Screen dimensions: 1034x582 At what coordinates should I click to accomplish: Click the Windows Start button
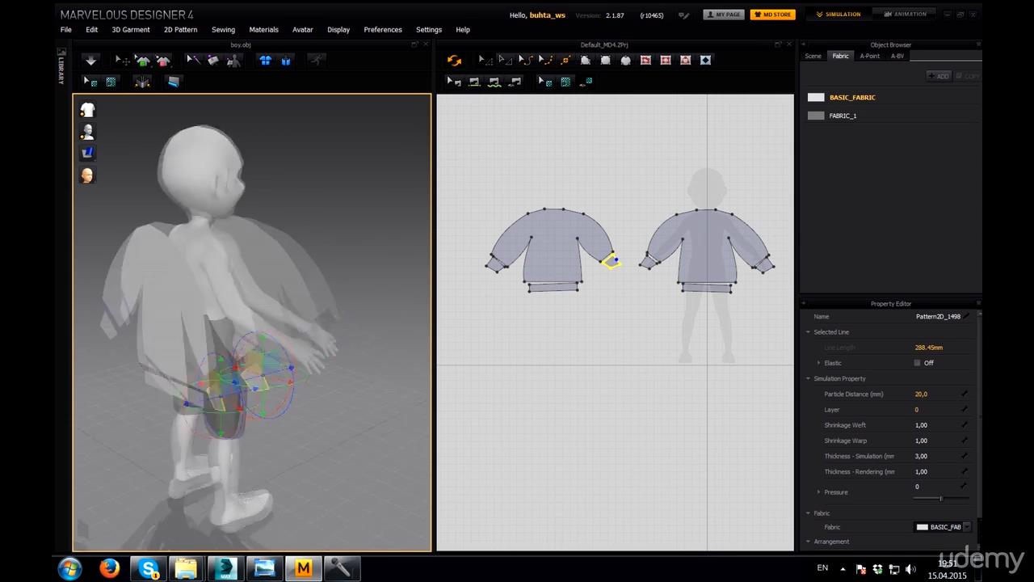coord(69,569)
